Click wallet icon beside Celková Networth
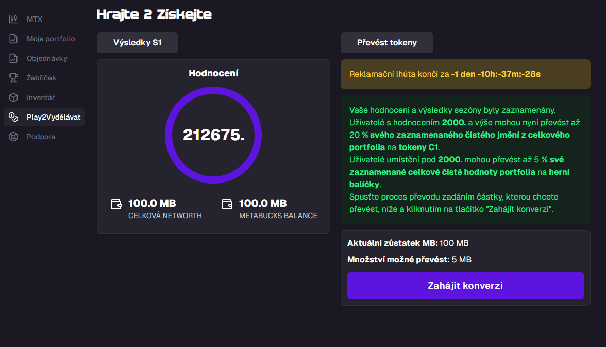606x347 pixels. [x=116, y=204]
